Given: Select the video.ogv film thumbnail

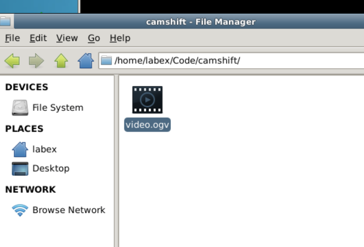Looking at the screenshot, I should (147, 100).
